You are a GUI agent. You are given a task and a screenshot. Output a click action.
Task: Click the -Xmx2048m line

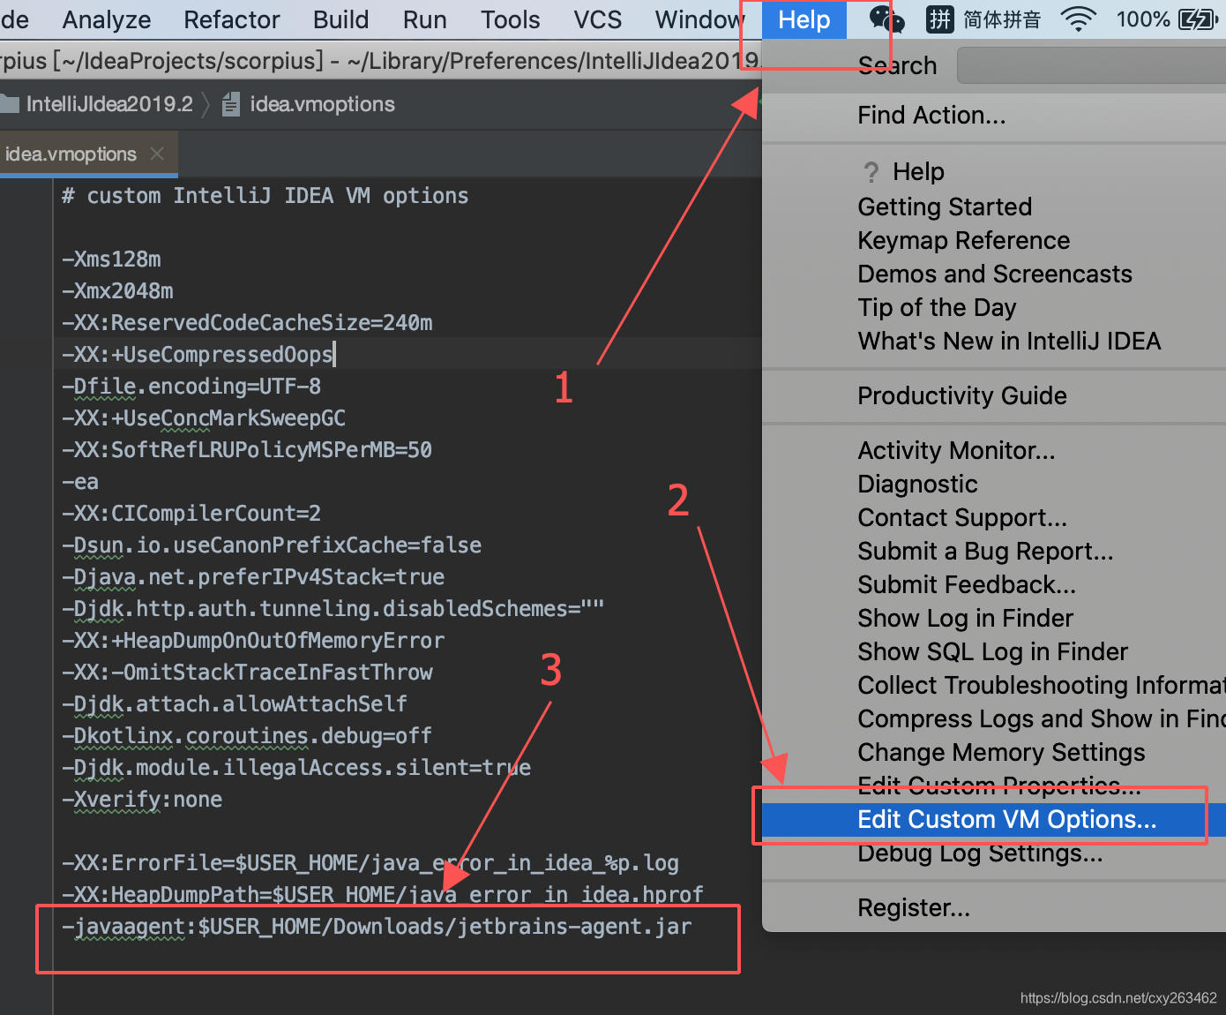click(x=117, y=291)
